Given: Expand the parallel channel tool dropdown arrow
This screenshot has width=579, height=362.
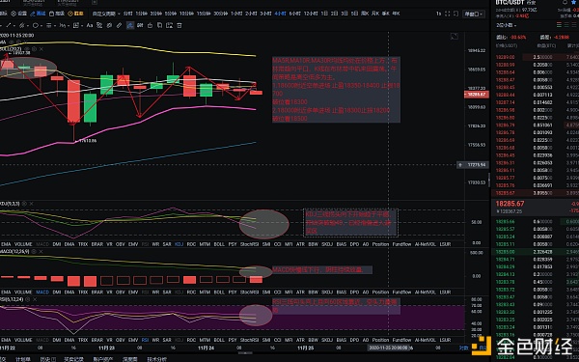Looking at the screenshot, I should pyautogui.click(x=28, y=26).
